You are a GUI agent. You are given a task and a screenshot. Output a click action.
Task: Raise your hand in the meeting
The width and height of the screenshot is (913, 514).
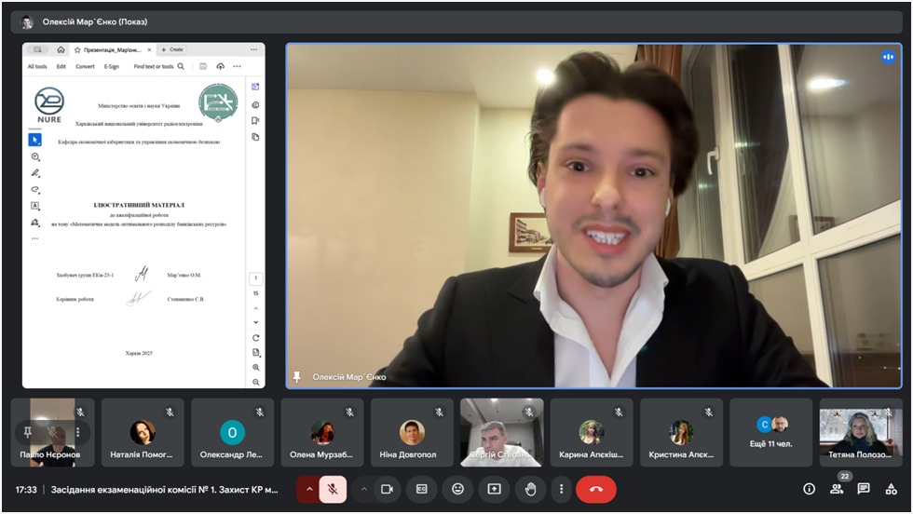pyautogui.click(x=530, y=489)
